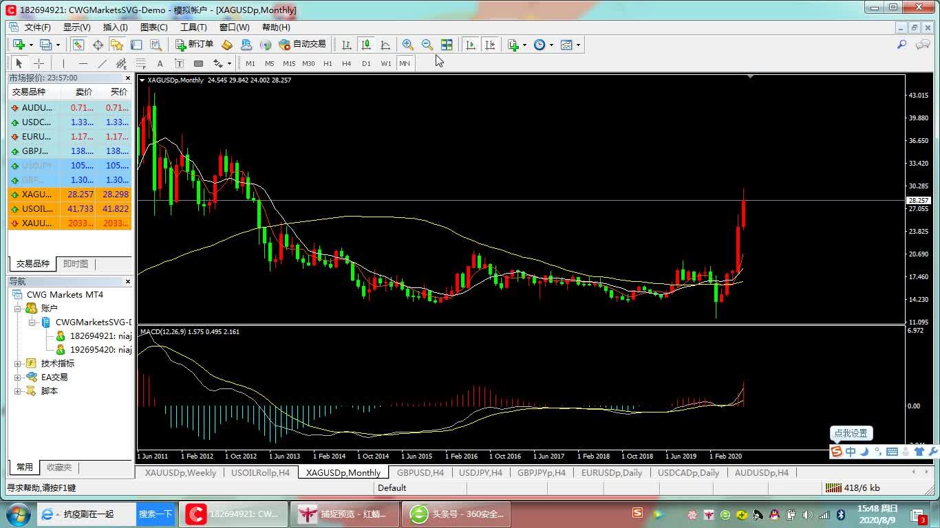Viewport: 940px width, 528px height.
Task: Collapse the 账户 tree node
Action: point(18,309)
